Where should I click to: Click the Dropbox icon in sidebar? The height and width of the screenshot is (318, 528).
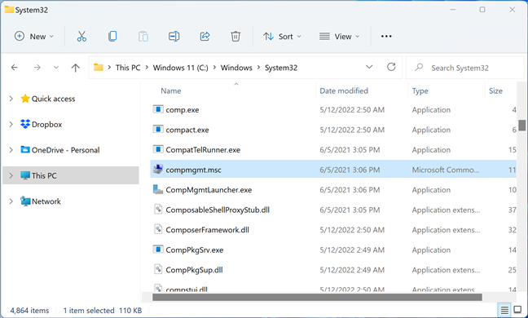pyautogui.click(x=25, y=124)
